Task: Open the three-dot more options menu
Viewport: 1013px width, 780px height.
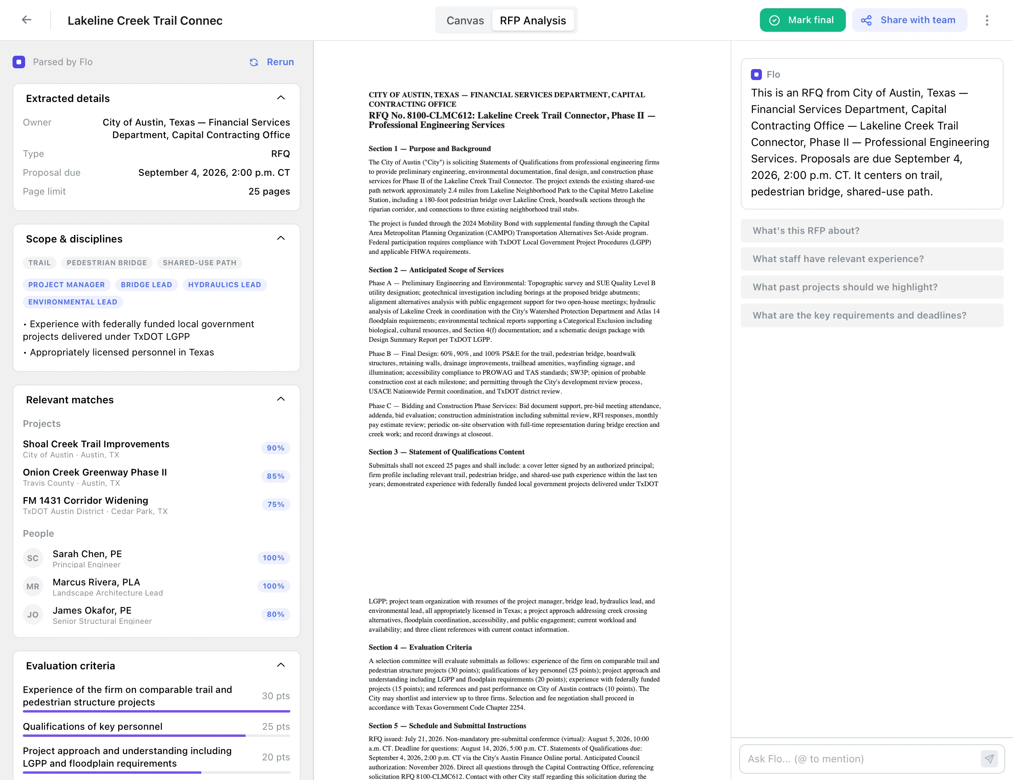Action: click(987, 20)
